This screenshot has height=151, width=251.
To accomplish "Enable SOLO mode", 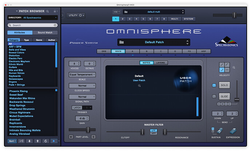I will coord(224,85).
